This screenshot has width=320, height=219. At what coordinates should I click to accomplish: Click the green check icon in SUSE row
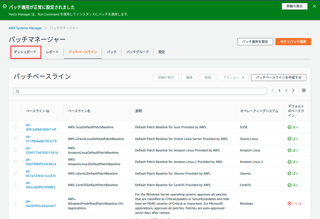tap(289, 127)
